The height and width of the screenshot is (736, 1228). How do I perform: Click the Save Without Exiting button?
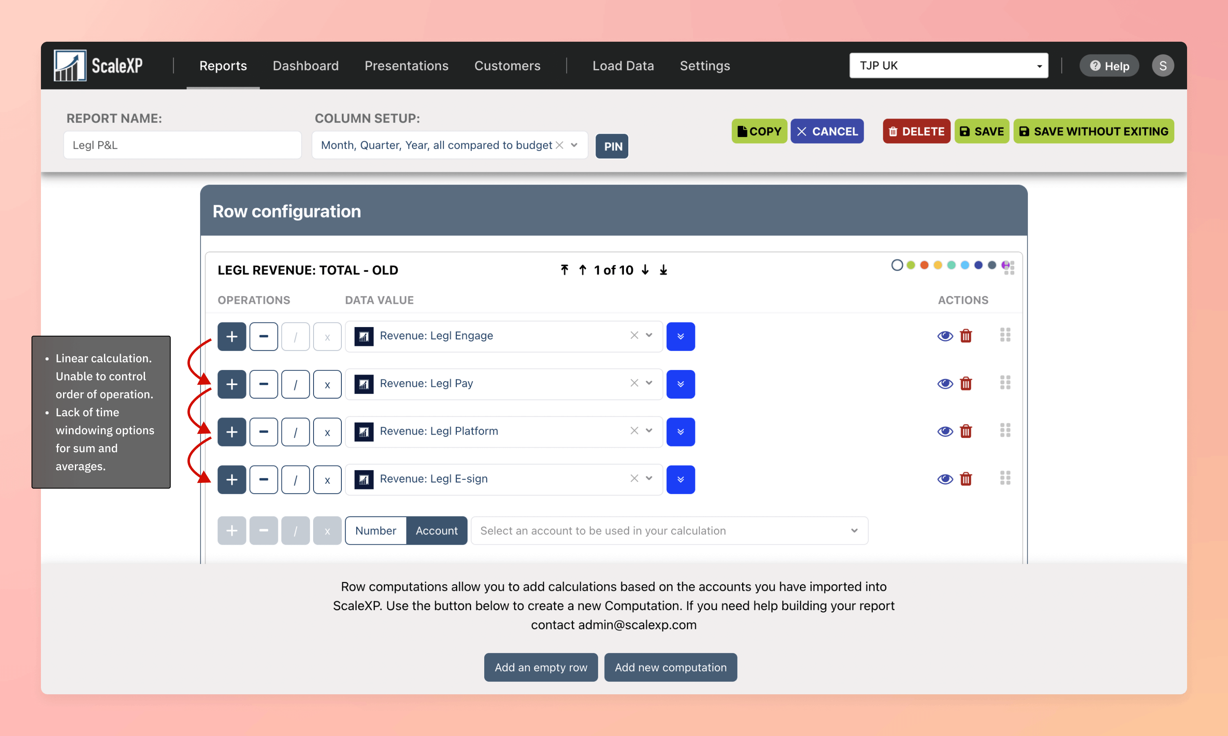1093,131
